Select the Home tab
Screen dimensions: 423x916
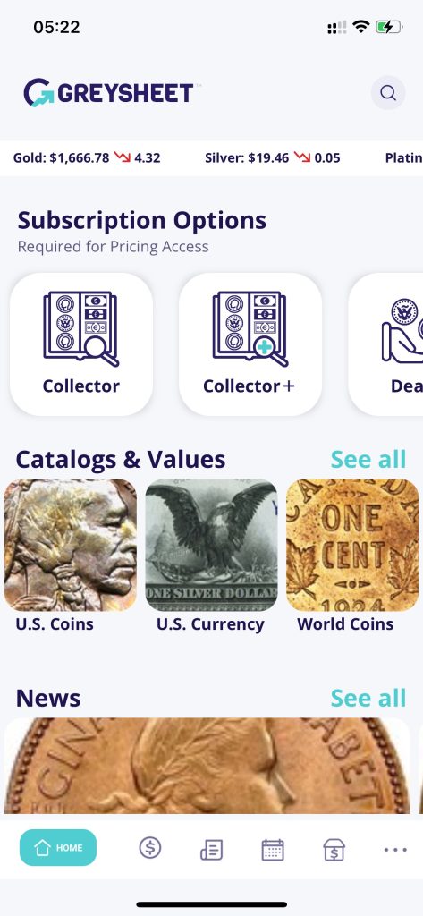(58, 848)
